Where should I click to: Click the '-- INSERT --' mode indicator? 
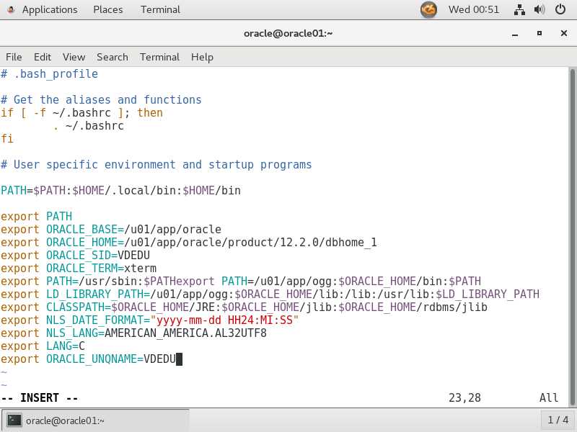tap(40, 398)
